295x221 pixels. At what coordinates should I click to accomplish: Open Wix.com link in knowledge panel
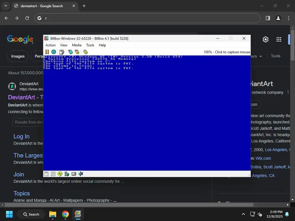263,158
